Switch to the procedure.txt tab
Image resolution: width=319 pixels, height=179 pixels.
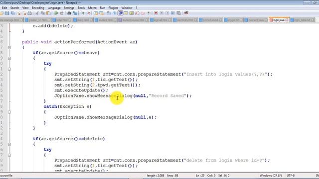pos(210,20)
